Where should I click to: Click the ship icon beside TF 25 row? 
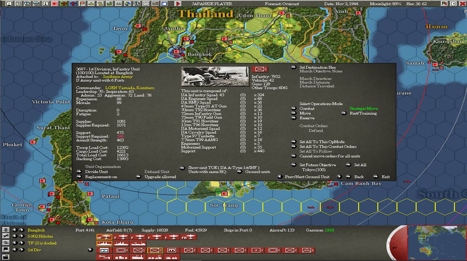click(5, 243)
